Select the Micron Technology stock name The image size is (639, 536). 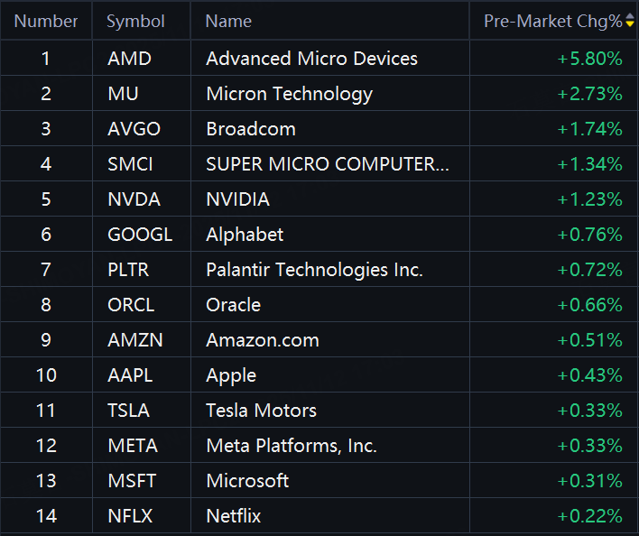click(289, 94)
